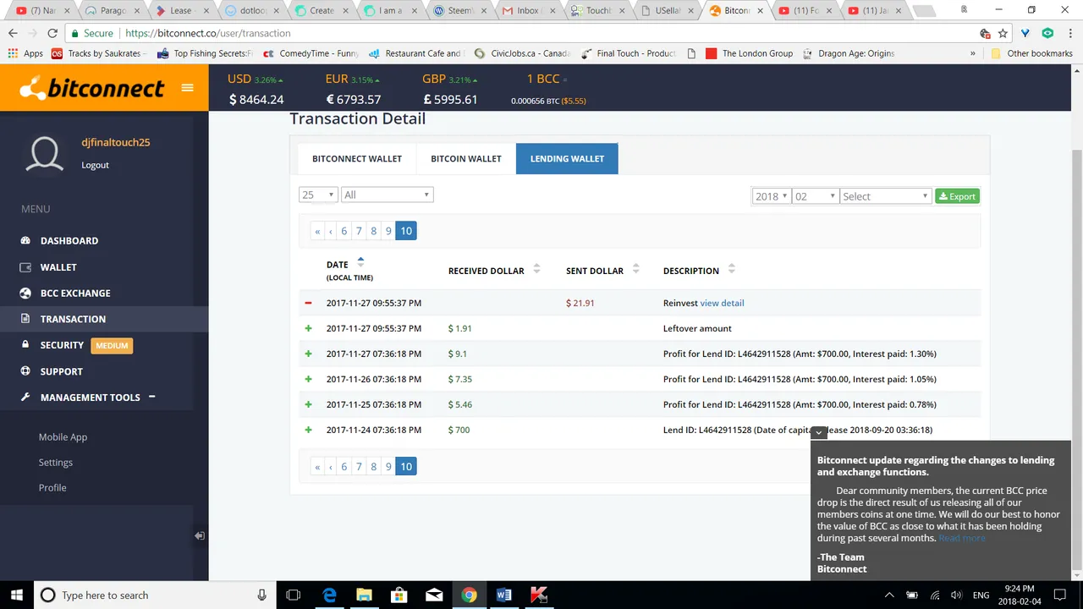This screenshot has width=1083, height=609.
Task: Select Transaction in the sidebar menu
Action: point(73,319)
